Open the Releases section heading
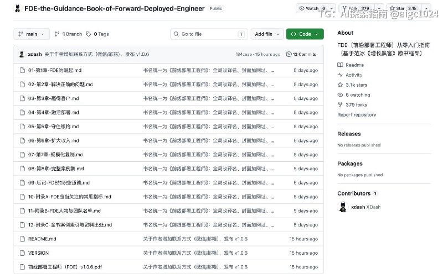 pos(349,134)
